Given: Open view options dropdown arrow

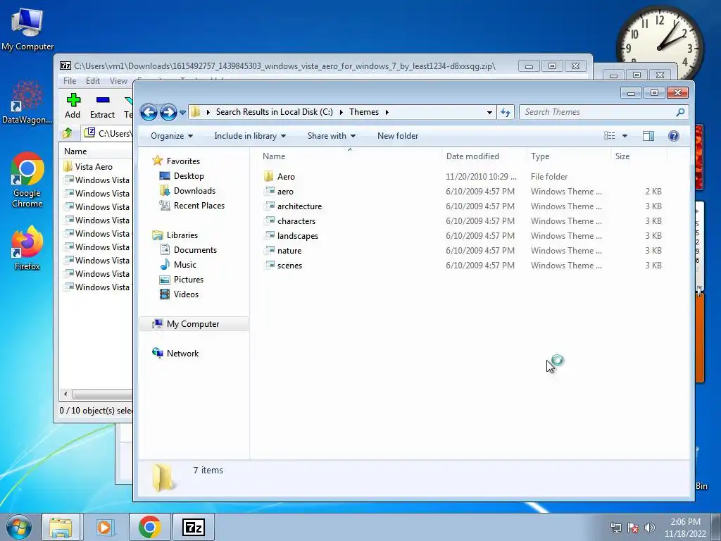Looking at the screenshot, I should (625, 136).
